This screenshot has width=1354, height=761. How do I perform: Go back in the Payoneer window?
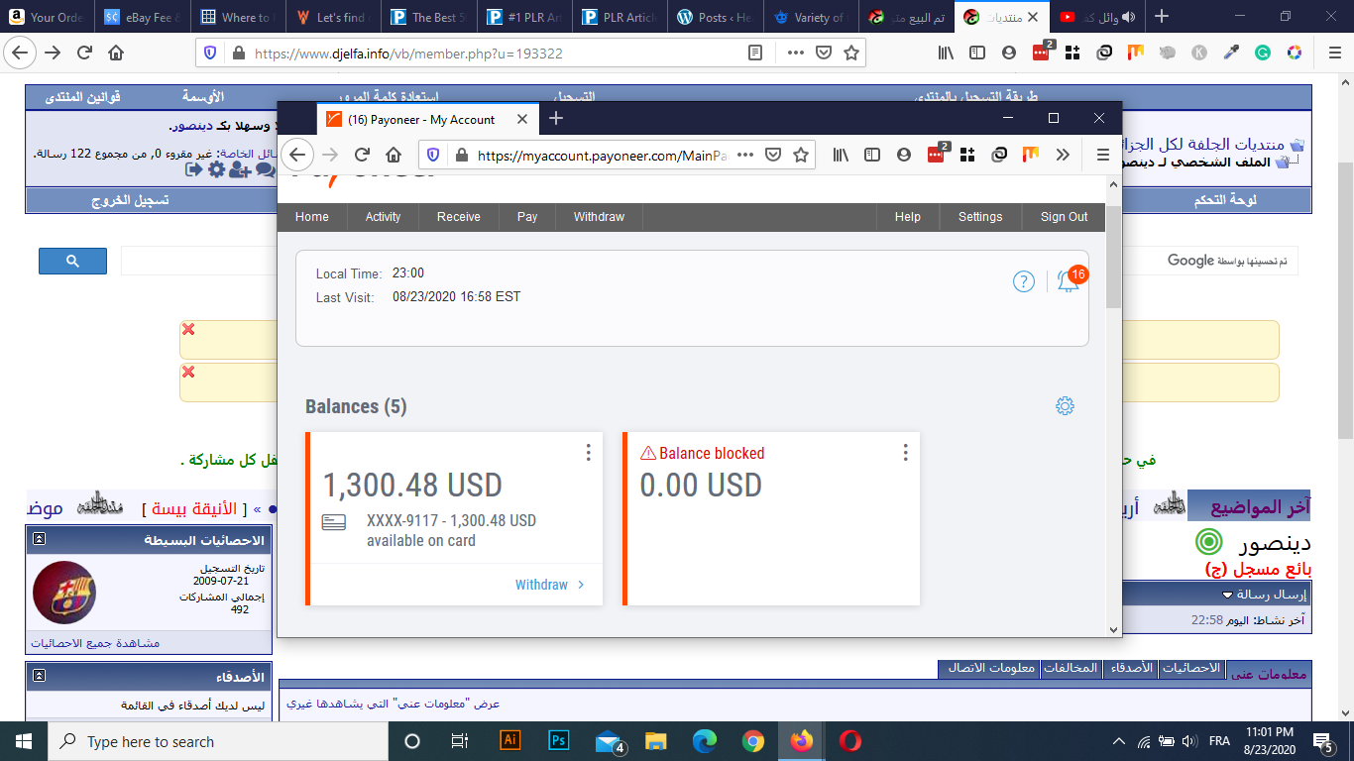(x=297, y=155)
